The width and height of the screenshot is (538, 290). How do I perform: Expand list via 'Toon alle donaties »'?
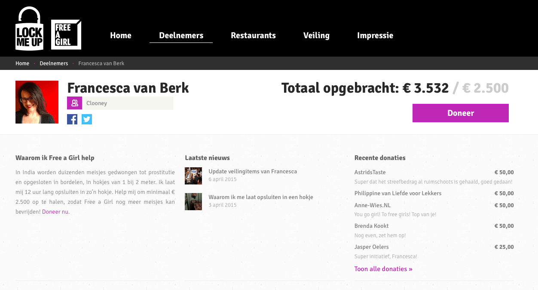[x=383, y=269]
